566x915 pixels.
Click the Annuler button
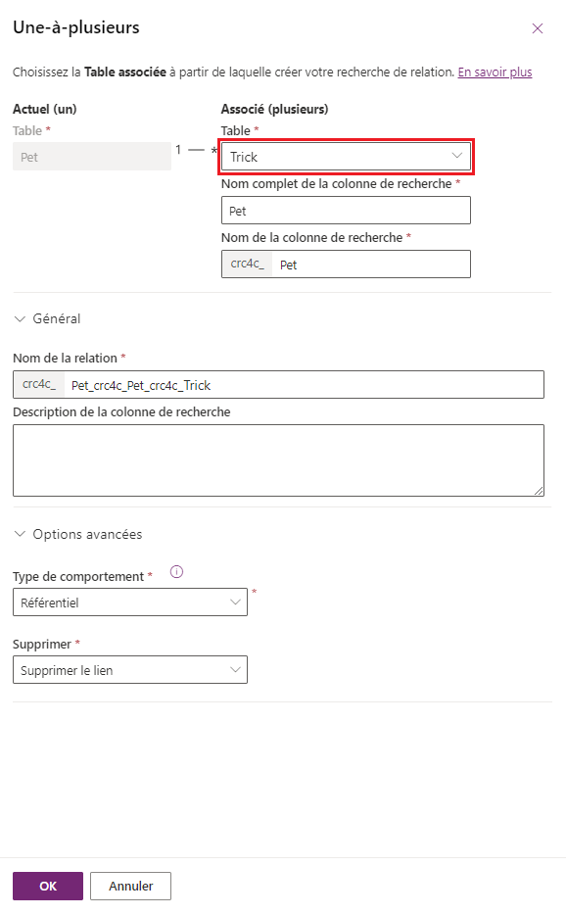point(130,886)
